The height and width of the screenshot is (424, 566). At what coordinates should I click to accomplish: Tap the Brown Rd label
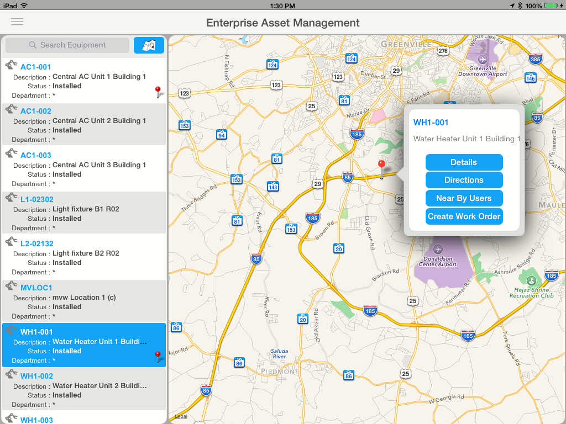pyautogui.click(x=324, y=231)
